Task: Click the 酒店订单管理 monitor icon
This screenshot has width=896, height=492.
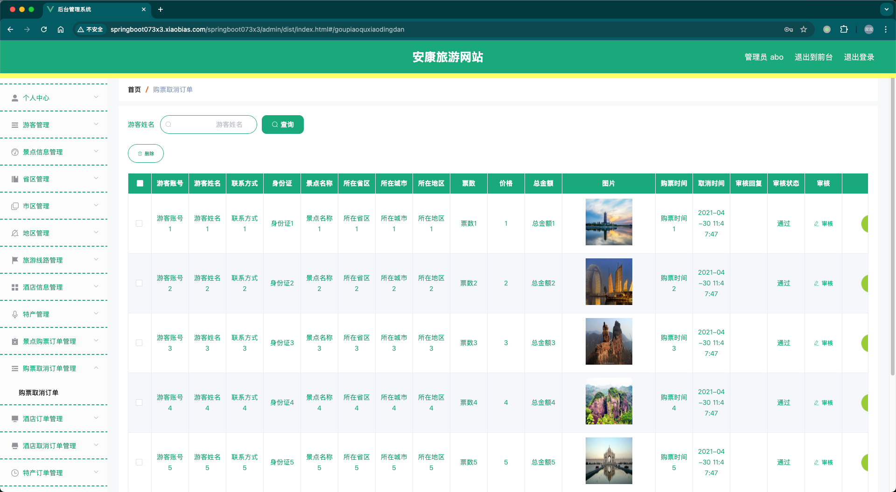Action: pos(15,419)
